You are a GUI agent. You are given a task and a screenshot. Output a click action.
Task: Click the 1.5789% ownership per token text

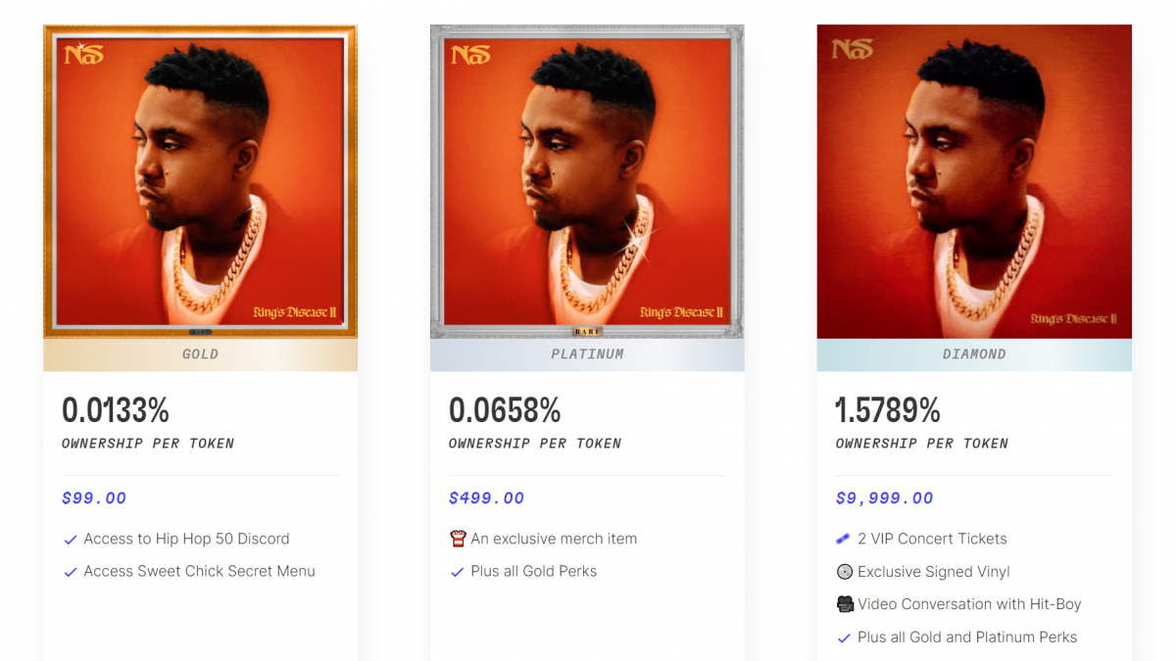[888, 410]
